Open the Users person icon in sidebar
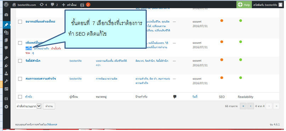Image resolution: width=286 pixels, height=131 pixels. tap(6, 73)
